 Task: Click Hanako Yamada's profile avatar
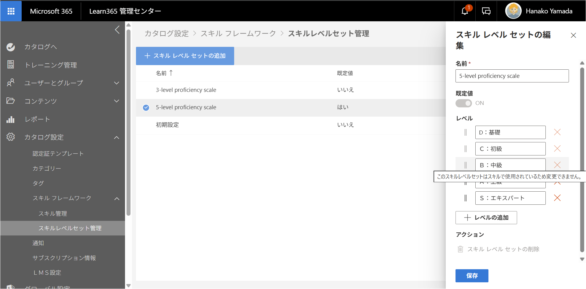[x=513, y=11]
